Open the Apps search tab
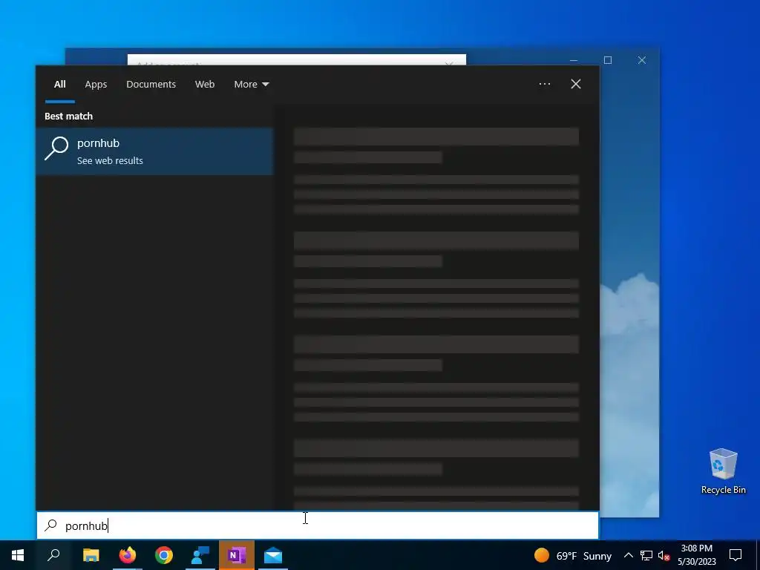This screenshot has height=570, width=760. [96, 85]
